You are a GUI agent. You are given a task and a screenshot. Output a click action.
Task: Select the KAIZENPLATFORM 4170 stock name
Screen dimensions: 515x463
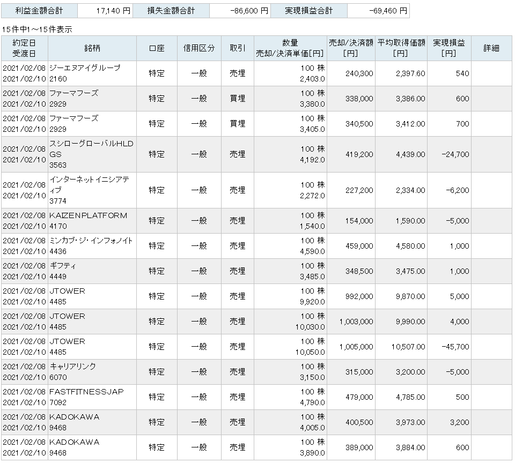[x=88, y=221]
